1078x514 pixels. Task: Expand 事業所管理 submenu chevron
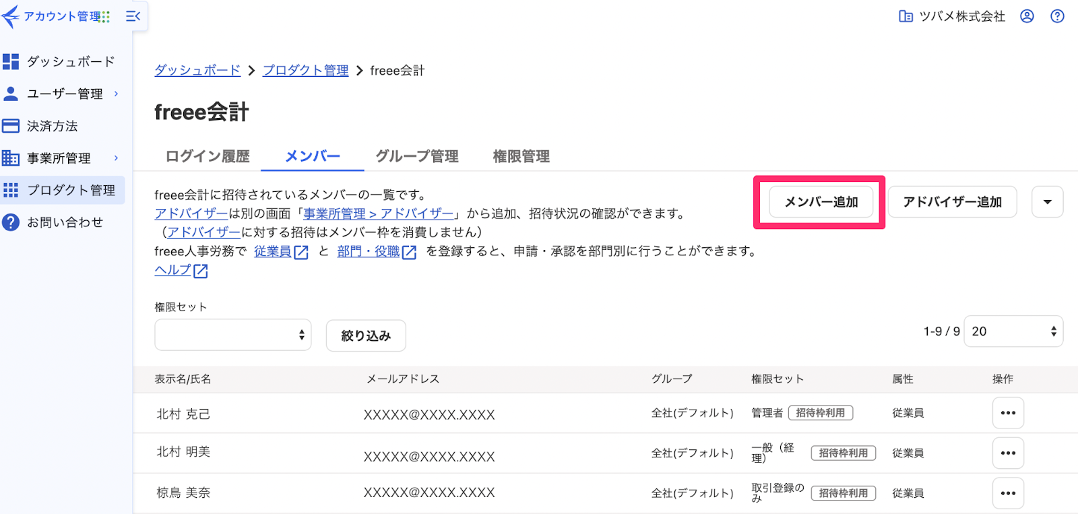(x=116, y=158)
